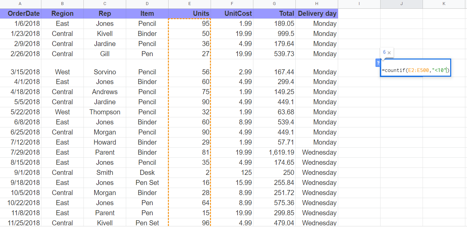Select the Howard rep cell

105,142
